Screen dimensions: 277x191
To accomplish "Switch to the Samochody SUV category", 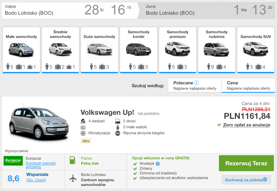I will coord(256,49).
